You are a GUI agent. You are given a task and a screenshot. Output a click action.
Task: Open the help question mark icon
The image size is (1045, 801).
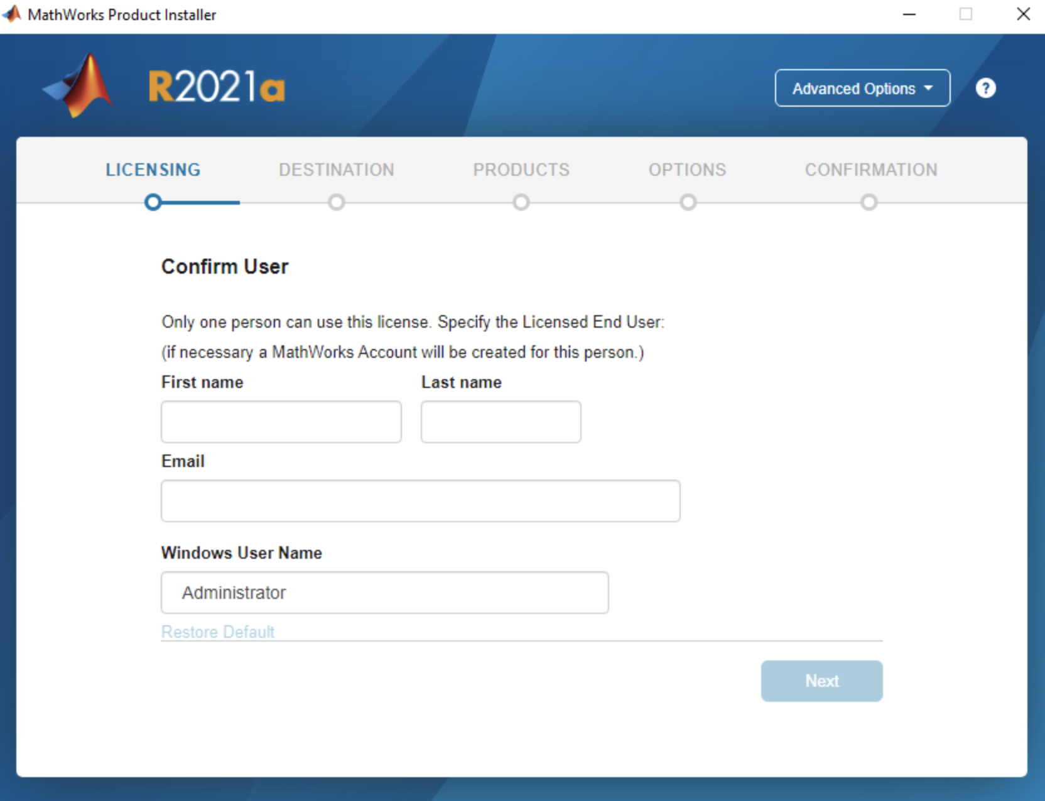pos(985,89)
